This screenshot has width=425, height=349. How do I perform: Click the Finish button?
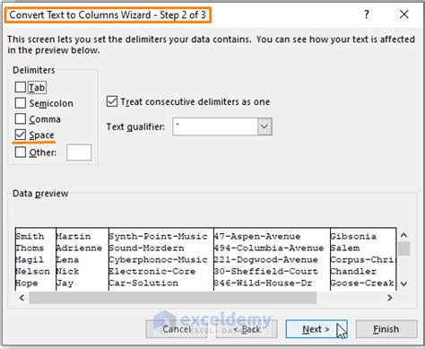[386, 329]
